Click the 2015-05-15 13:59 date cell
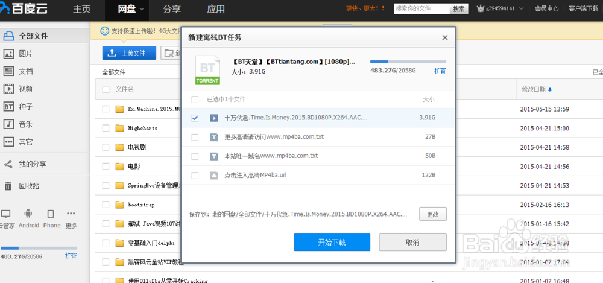Viewport: 603px width, 283px height. pyautogui.click(x=544, y=109)
